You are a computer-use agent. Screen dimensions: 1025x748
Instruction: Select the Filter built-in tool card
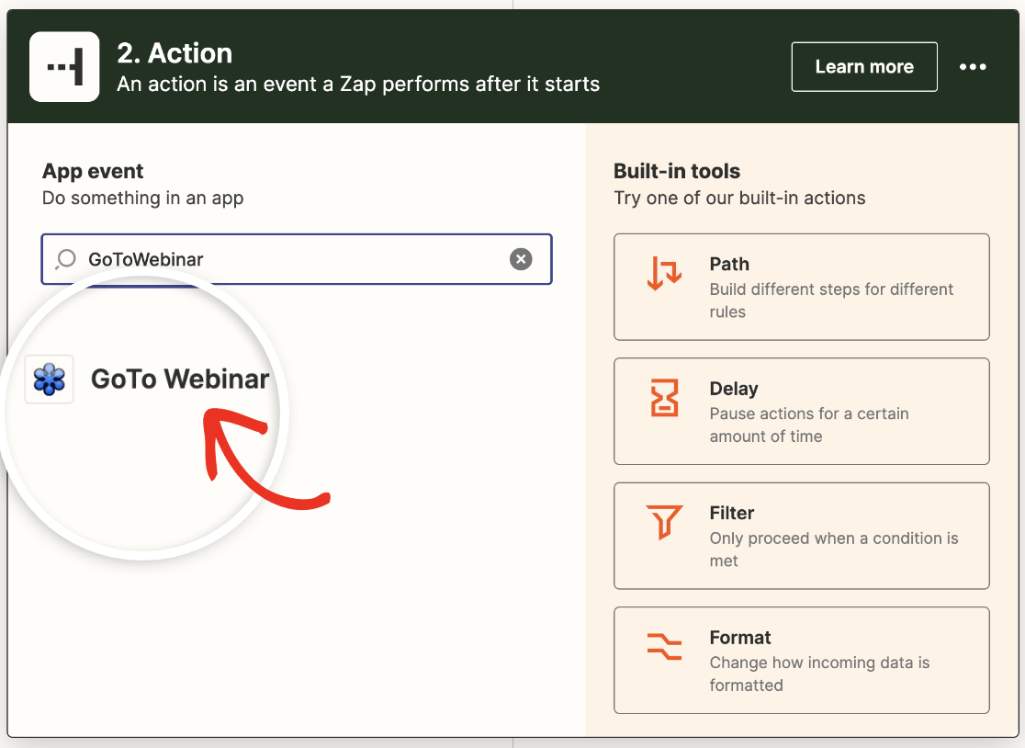pos(802,536)
